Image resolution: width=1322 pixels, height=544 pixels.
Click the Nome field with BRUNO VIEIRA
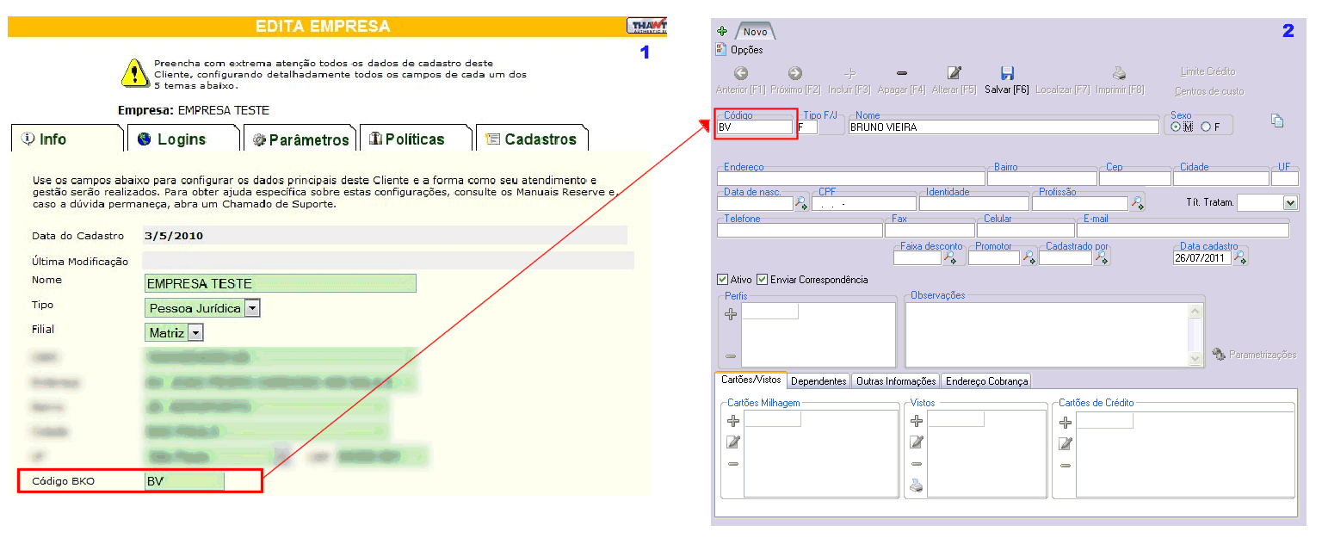pyautogui.click(x=1004, y=127)
